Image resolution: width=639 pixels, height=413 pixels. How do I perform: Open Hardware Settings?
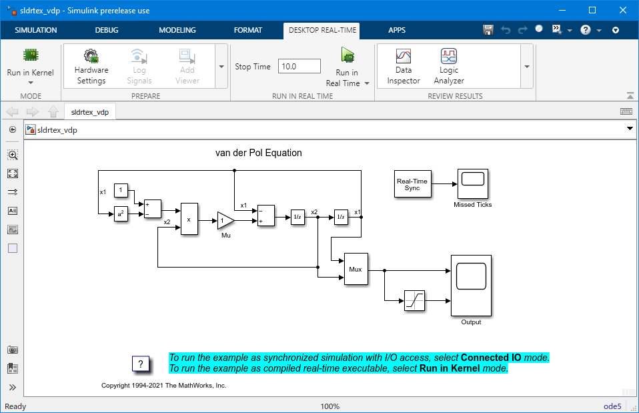pos(91,66)
